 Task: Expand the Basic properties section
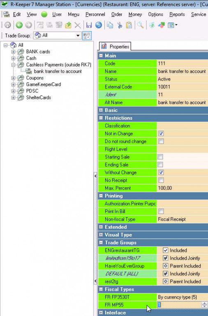101,110
